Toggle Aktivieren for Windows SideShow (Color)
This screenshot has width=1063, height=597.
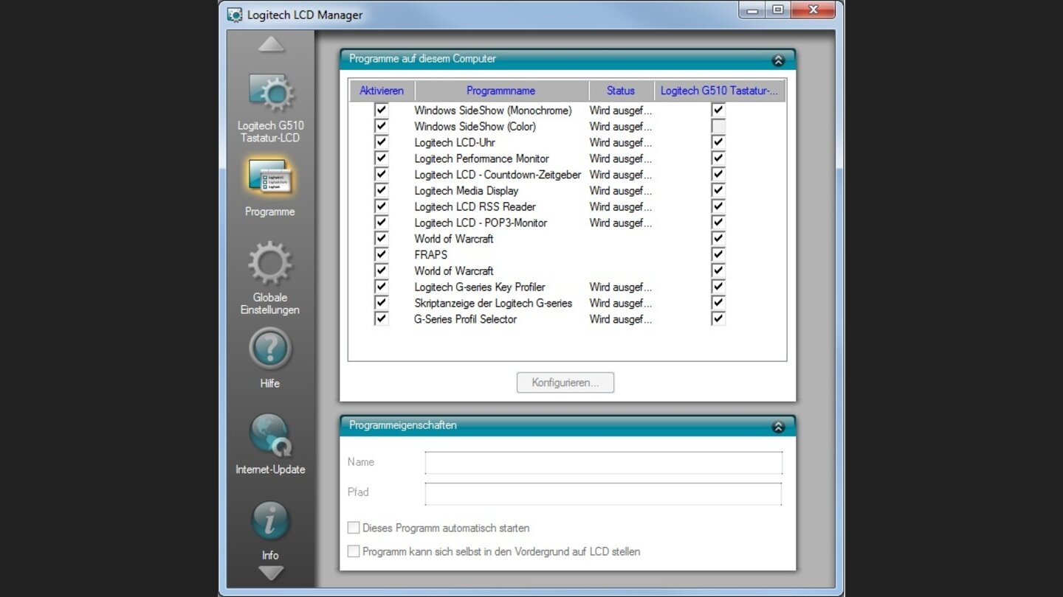coord(381,126)
